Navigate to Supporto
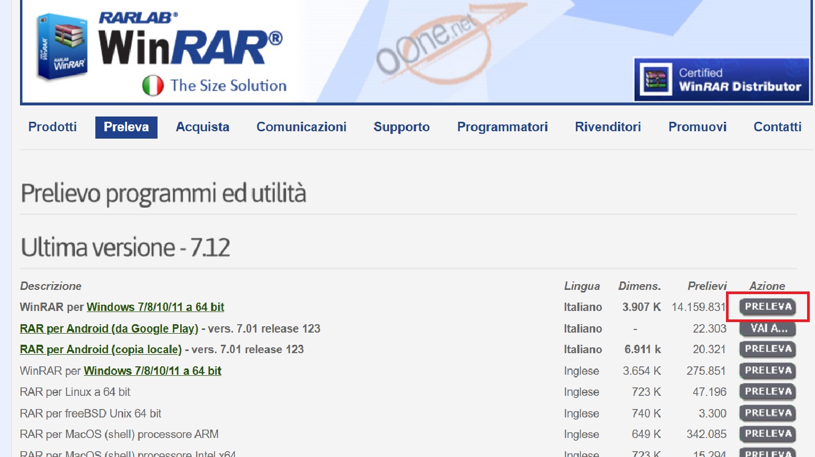The image size is (815, 457). 401,127
